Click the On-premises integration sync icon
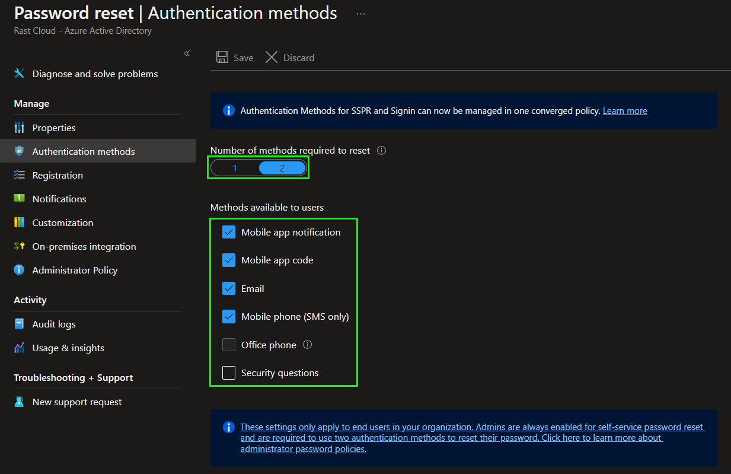 [20, 246]
